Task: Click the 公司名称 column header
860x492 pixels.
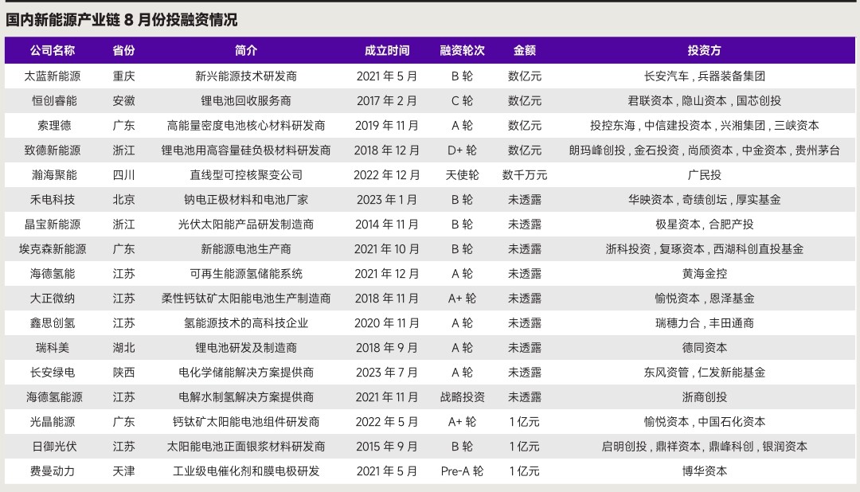Action: tap(53, 50)
